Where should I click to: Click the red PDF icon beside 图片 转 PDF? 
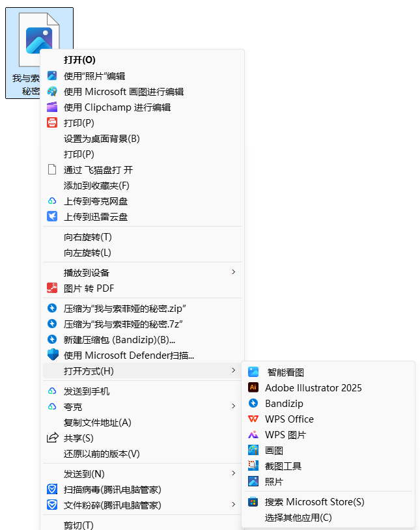(52, 288)
